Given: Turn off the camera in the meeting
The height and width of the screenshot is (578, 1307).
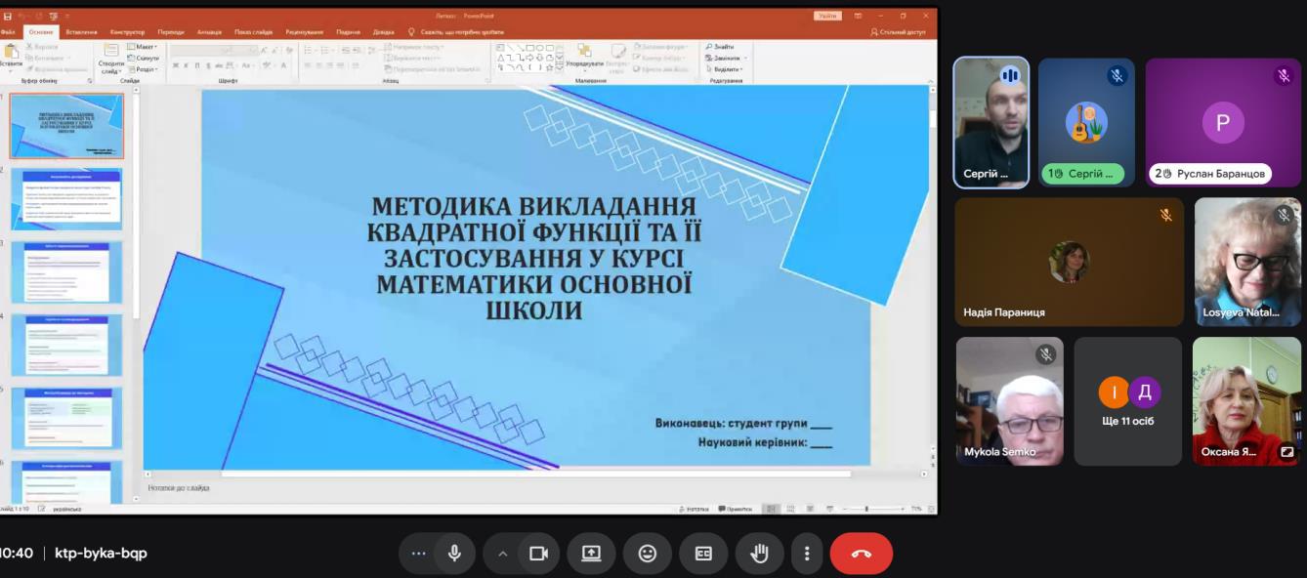Looking at the screenshot, I should click(x=538, y=554).
